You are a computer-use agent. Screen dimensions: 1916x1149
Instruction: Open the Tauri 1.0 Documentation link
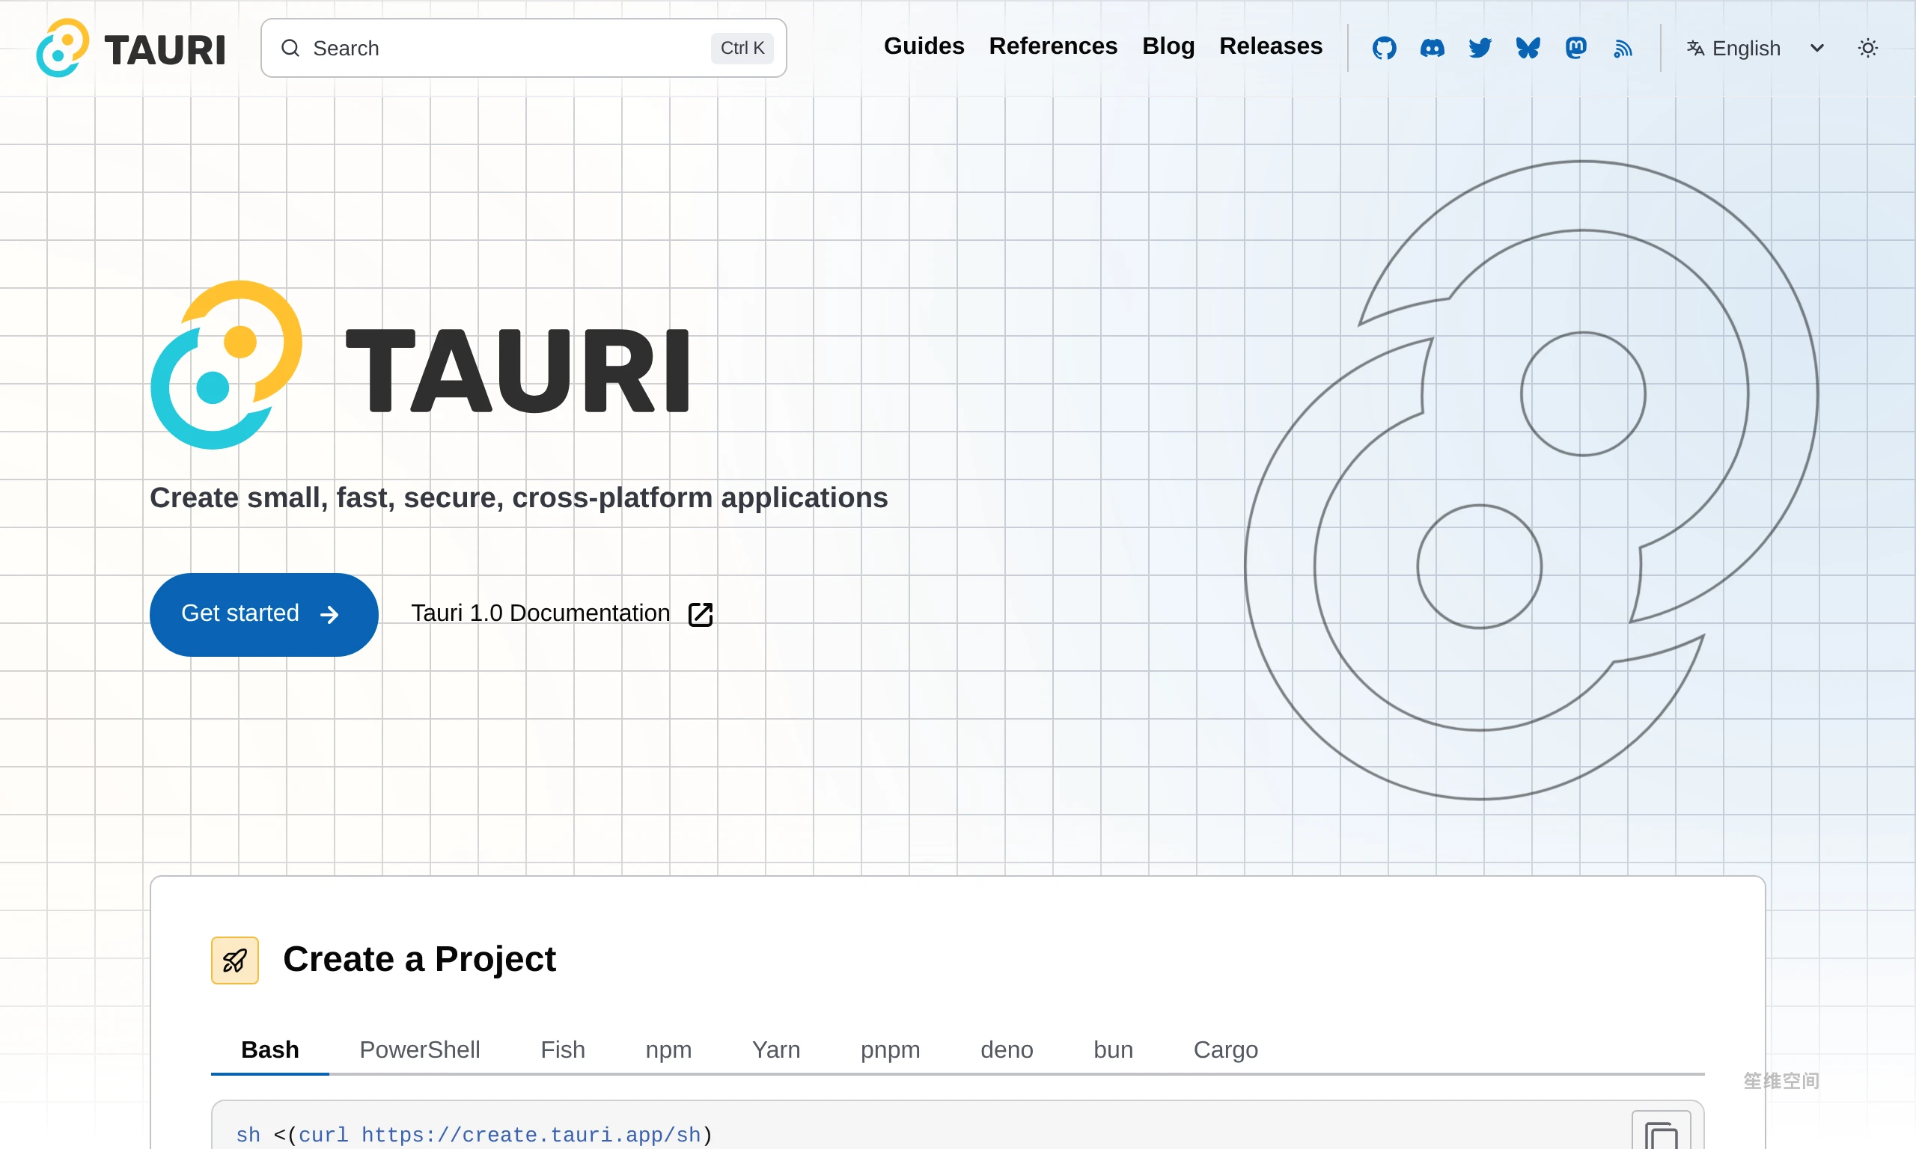click(561, 614)
